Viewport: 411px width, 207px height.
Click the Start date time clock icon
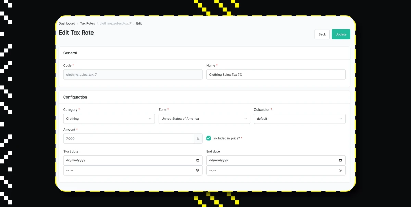tap(198, 170)
